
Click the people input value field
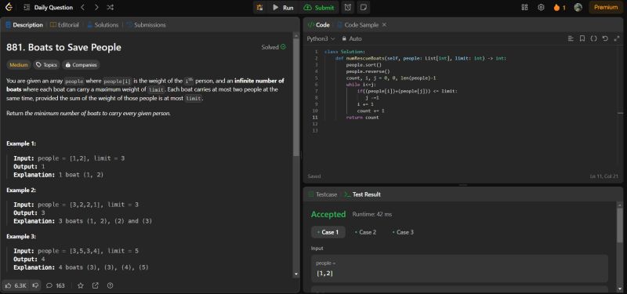[x=459, y=269]
